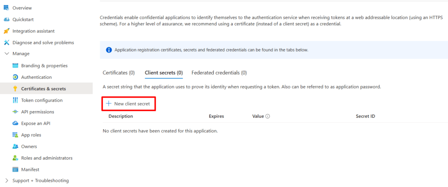448x187 pixels.
Task: Sort by the Expires column header
Action: click(x=216, y=116)
